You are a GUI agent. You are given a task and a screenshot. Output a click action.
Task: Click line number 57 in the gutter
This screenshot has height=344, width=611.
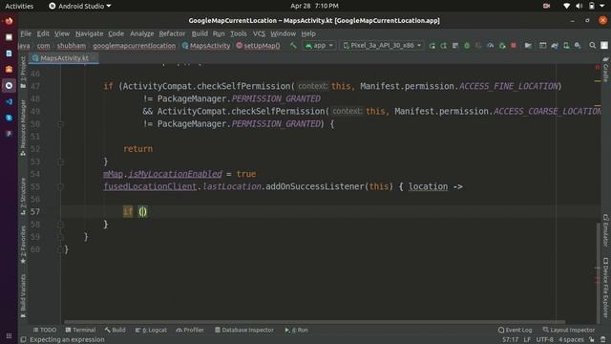pos(35,212)
